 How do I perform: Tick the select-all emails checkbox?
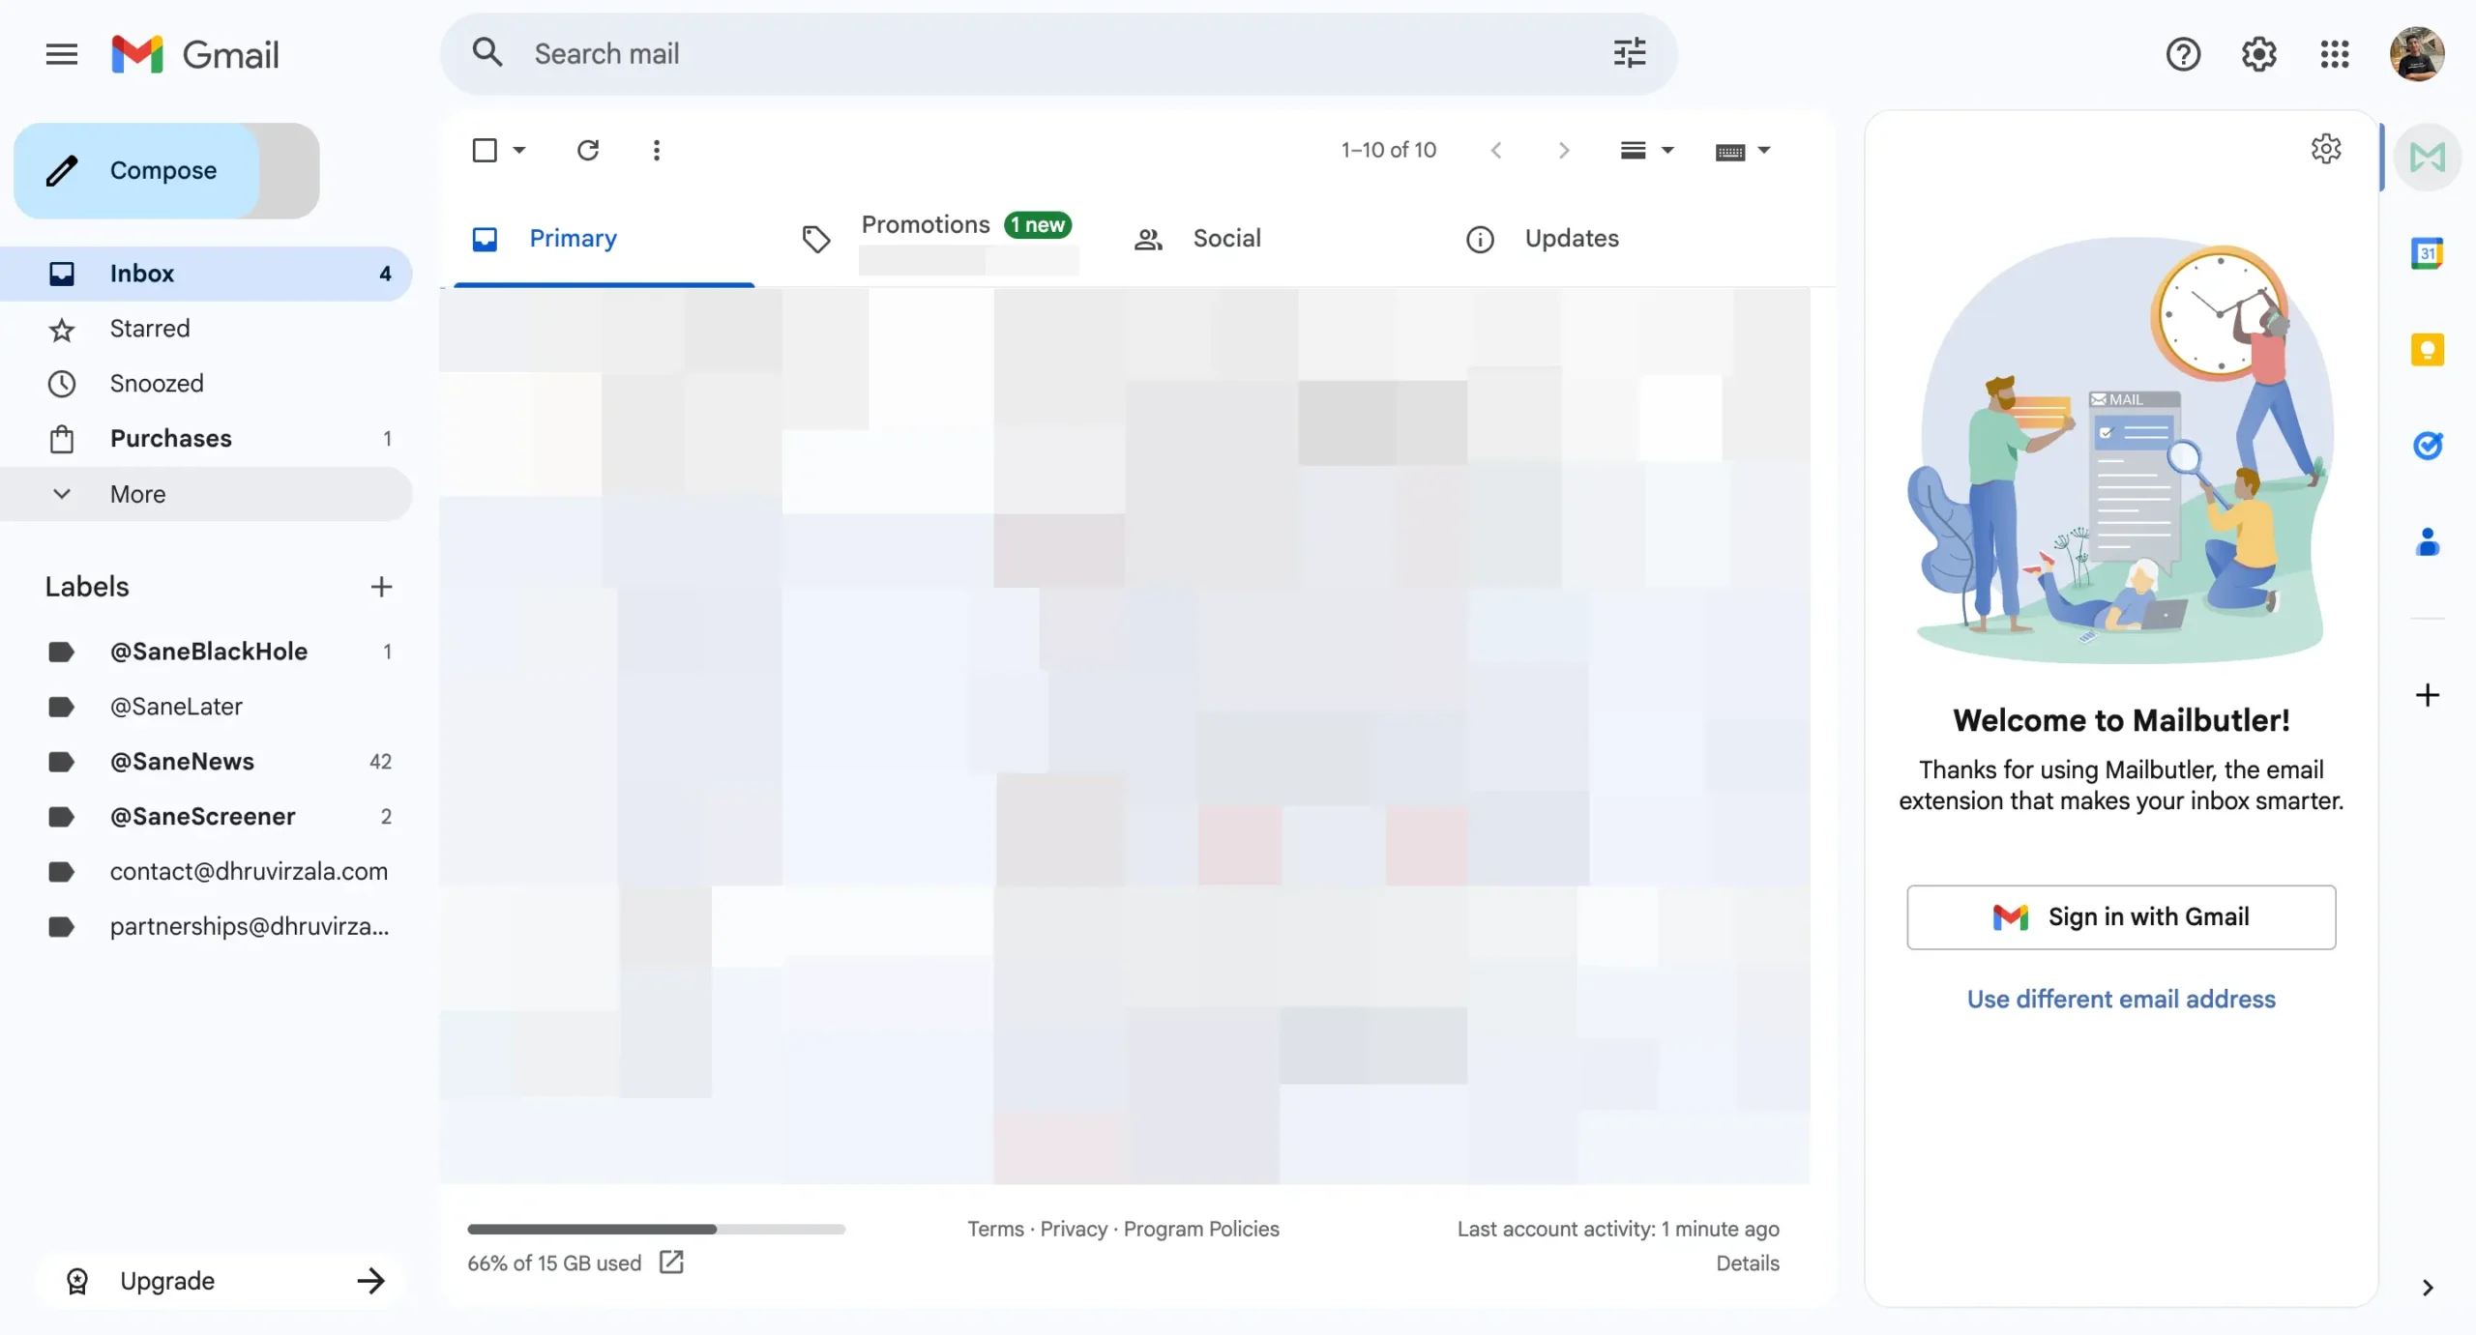pos(485,150)
